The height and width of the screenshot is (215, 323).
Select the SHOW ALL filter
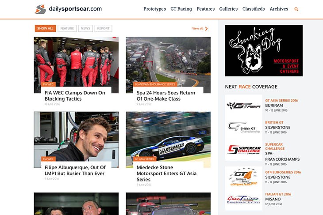[45, 28]
